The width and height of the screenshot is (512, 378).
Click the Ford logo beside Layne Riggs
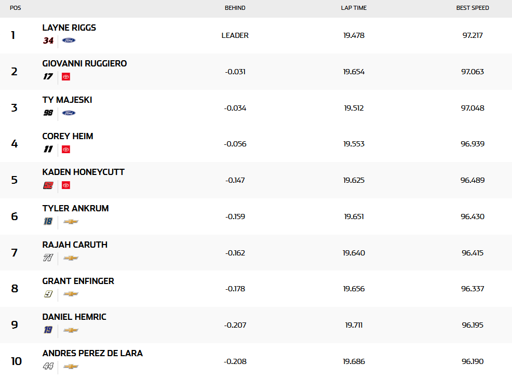coord(69,40)
